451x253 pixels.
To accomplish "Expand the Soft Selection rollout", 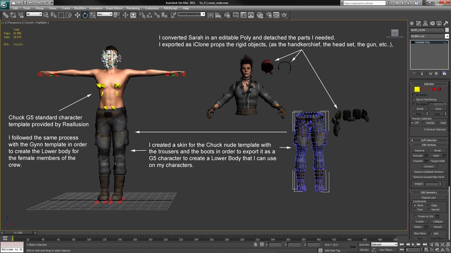I will click(429, 140).
